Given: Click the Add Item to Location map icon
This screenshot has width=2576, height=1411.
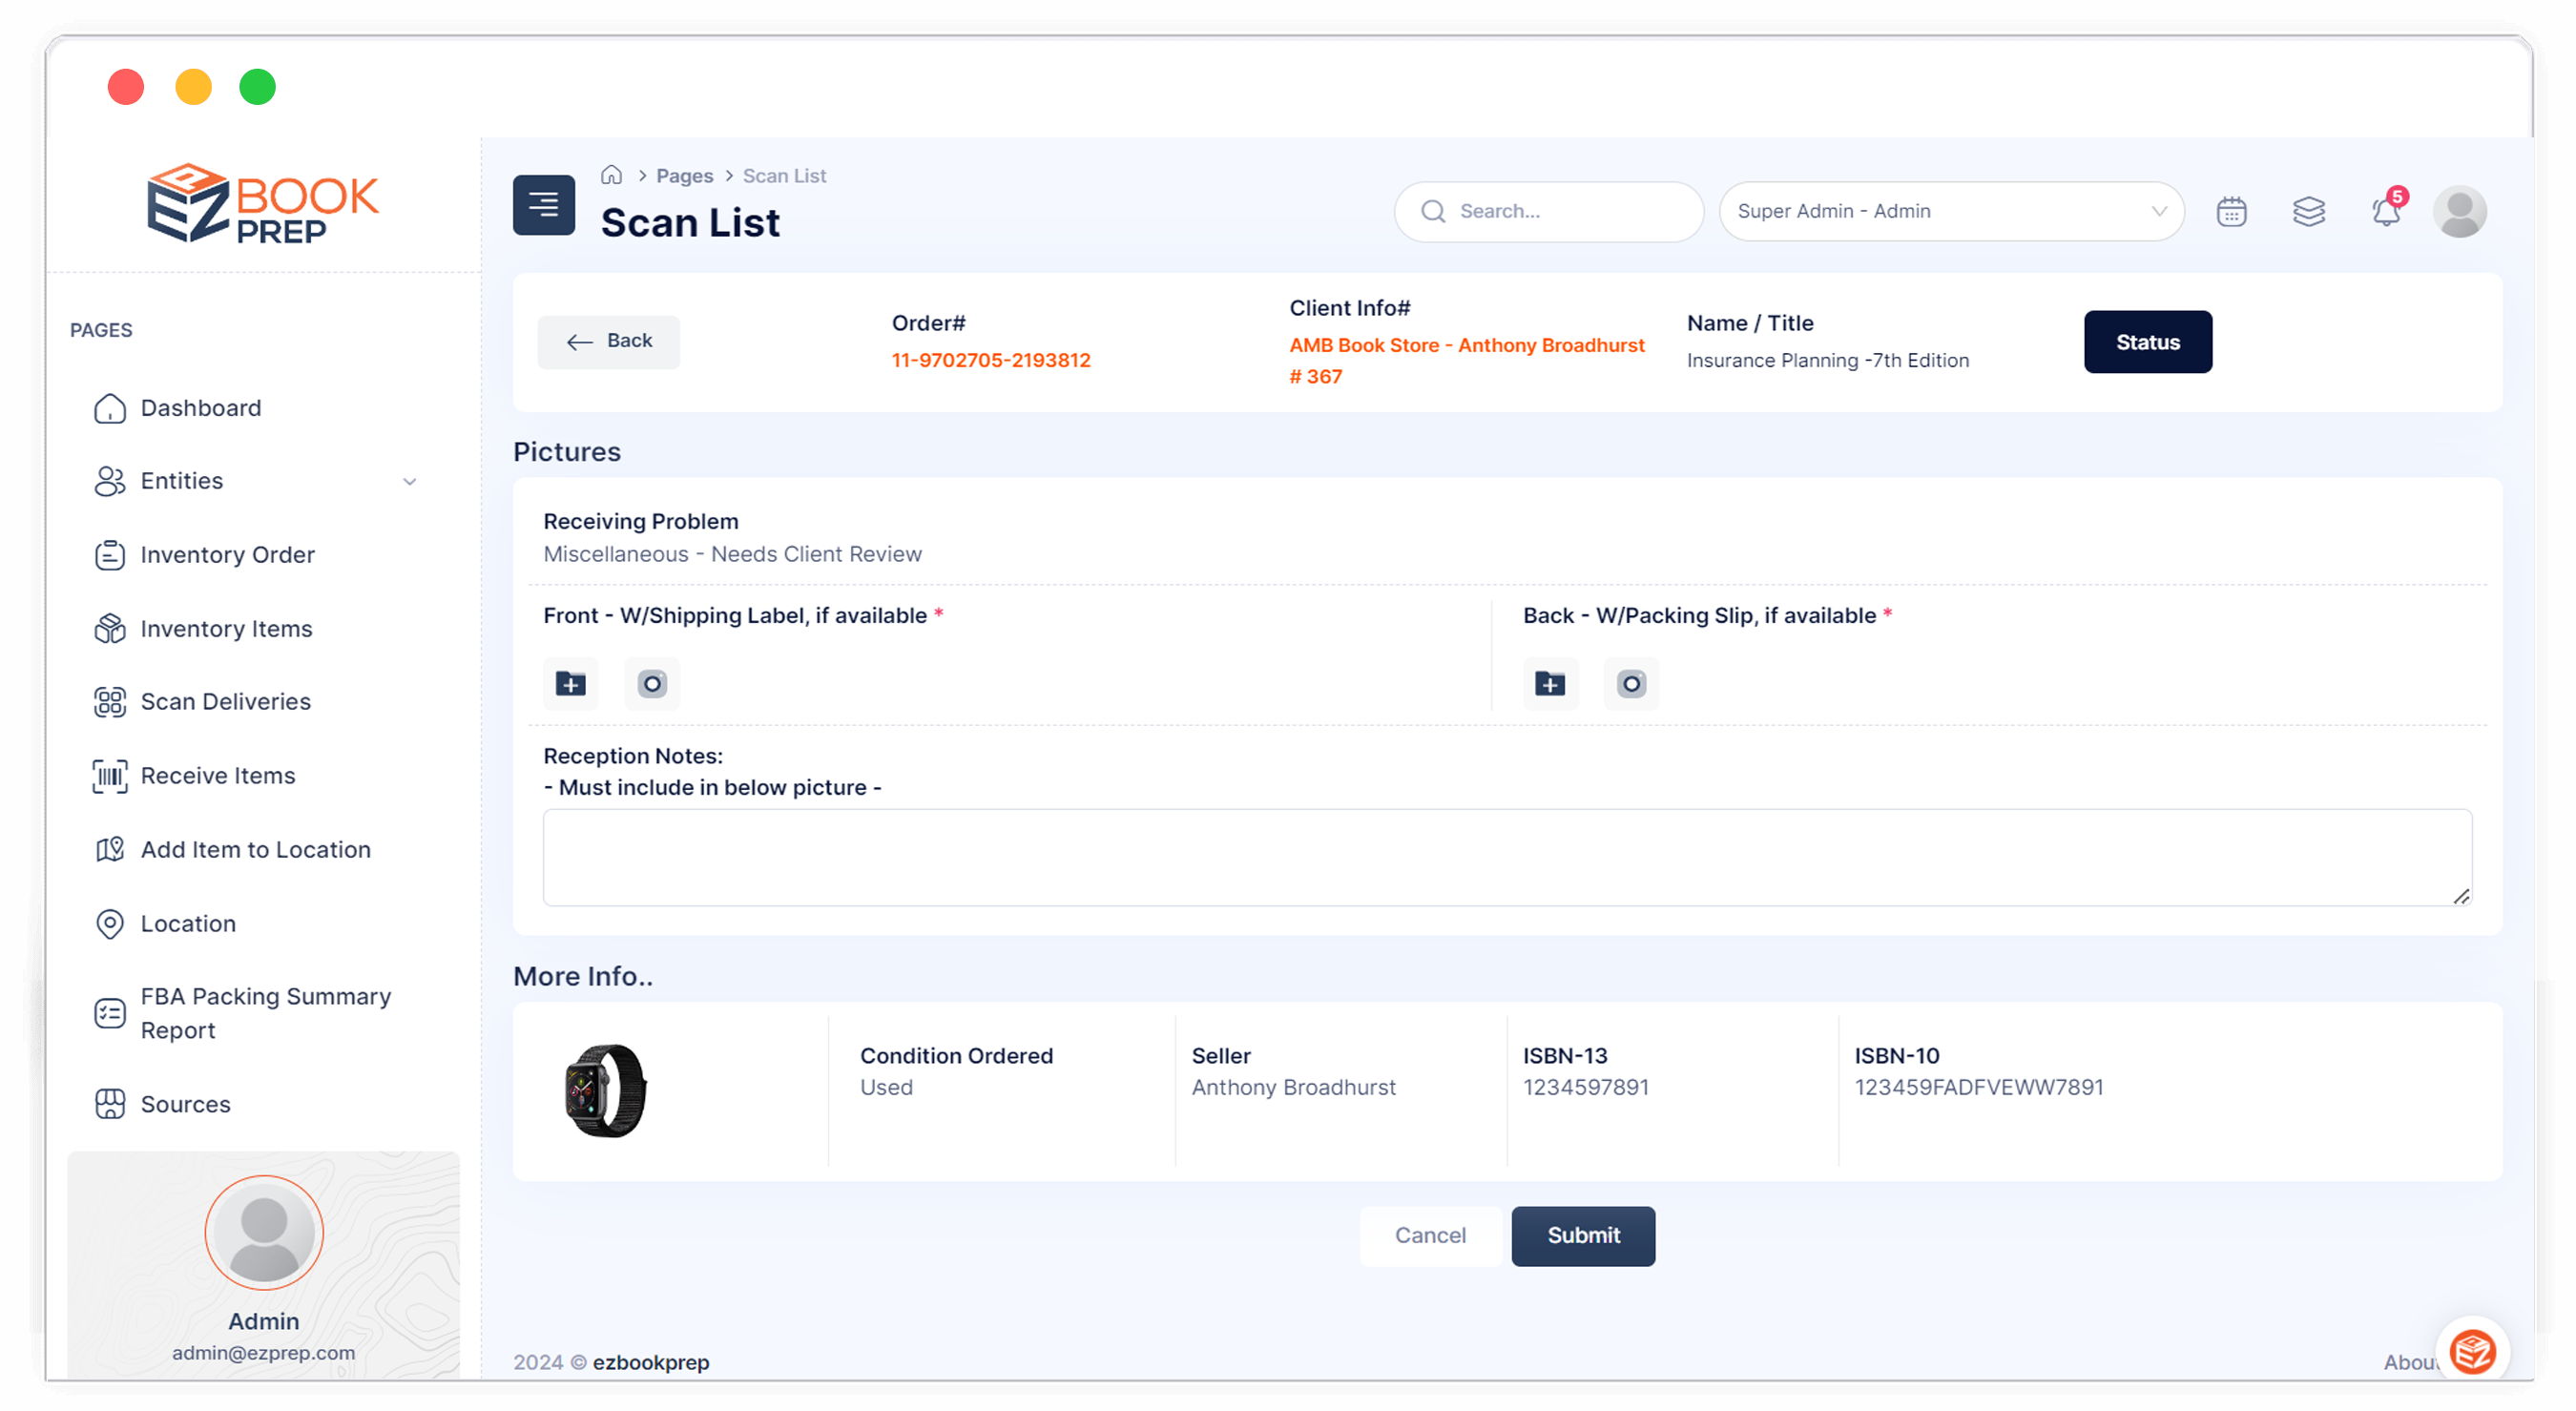Looking at the screenshot, I should 110,850.
